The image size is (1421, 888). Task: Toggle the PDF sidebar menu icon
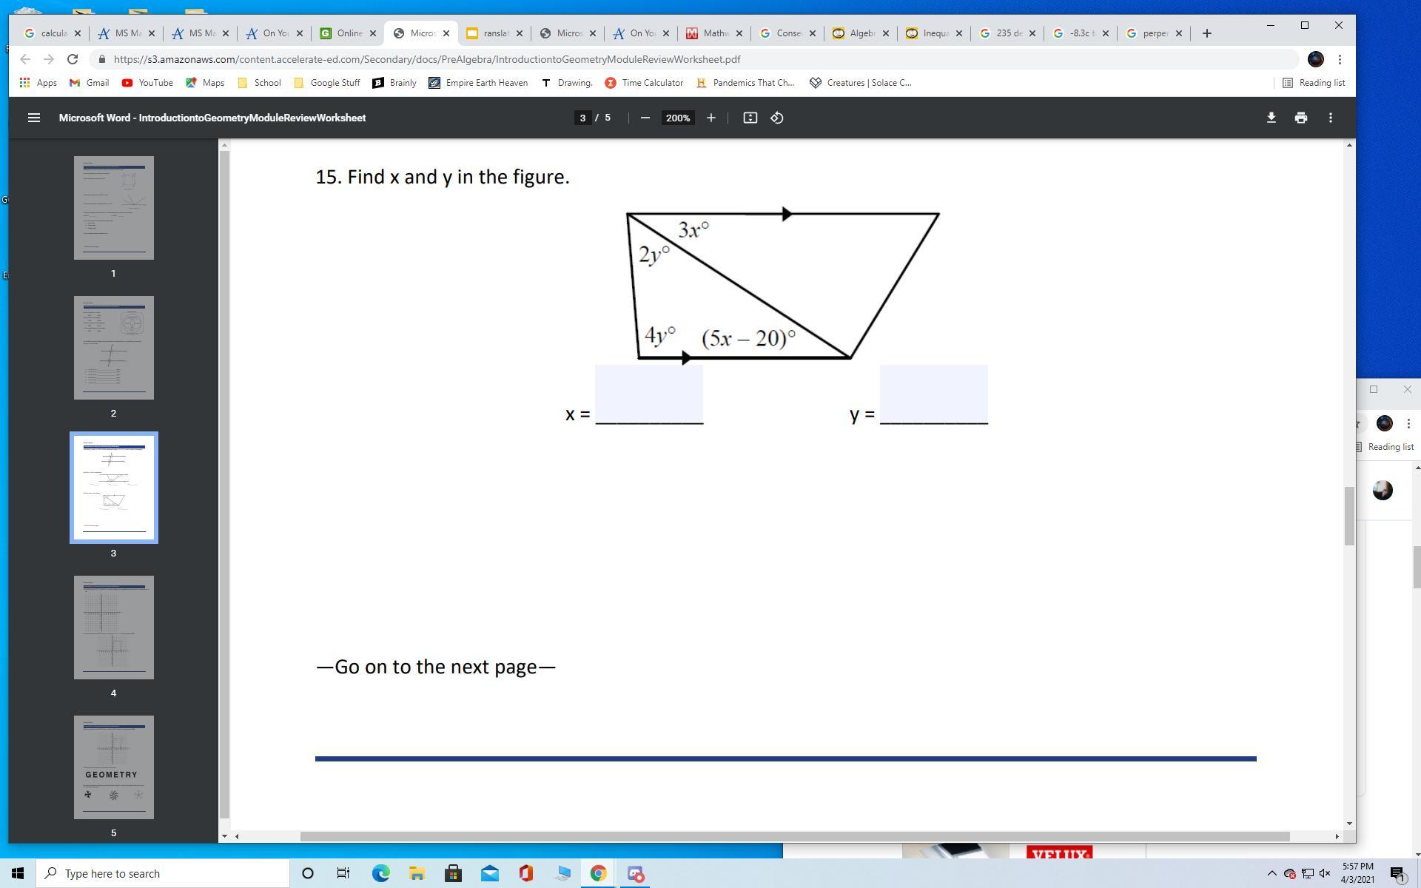[33, 118]
